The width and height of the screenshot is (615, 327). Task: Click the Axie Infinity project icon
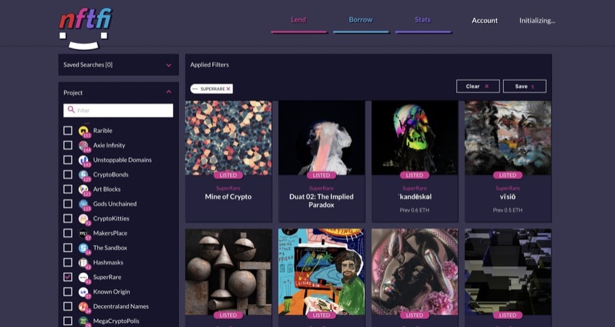84,145
